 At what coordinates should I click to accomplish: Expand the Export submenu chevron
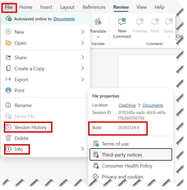click(83, 79)
